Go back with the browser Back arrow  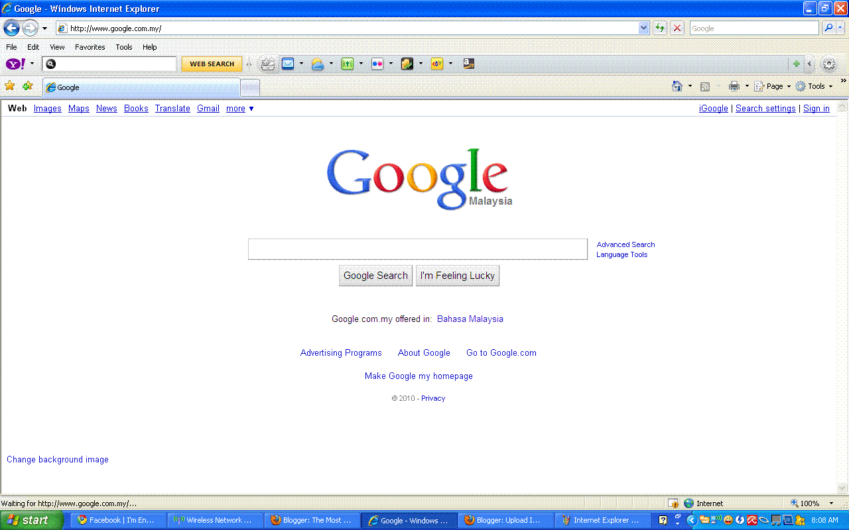coord(11,28)
